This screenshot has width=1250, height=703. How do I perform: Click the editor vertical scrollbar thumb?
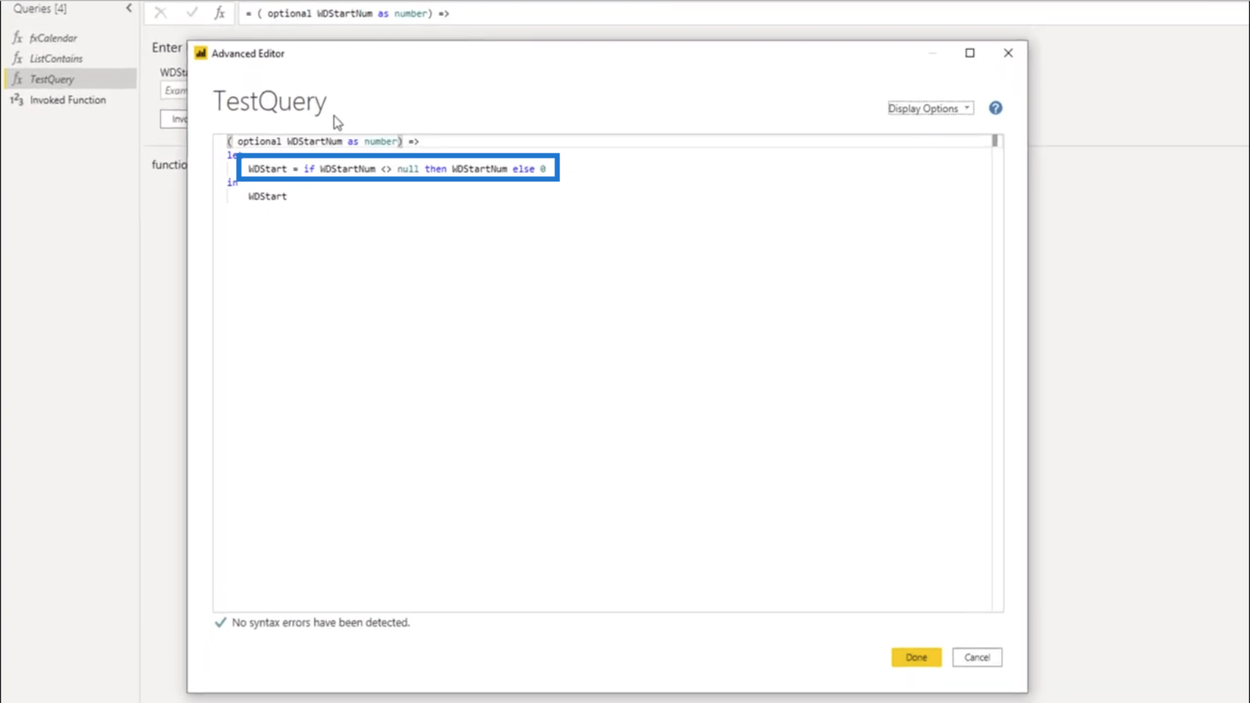(995, 141)
